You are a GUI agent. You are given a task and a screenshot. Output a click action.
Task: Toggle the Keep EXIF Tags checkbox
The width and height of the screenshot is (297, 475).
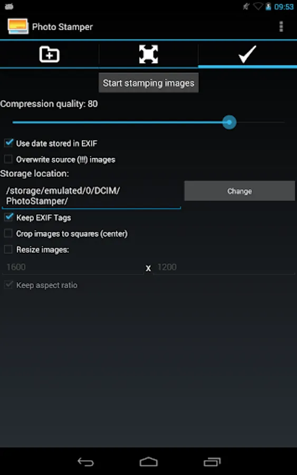tap(8, 217)
